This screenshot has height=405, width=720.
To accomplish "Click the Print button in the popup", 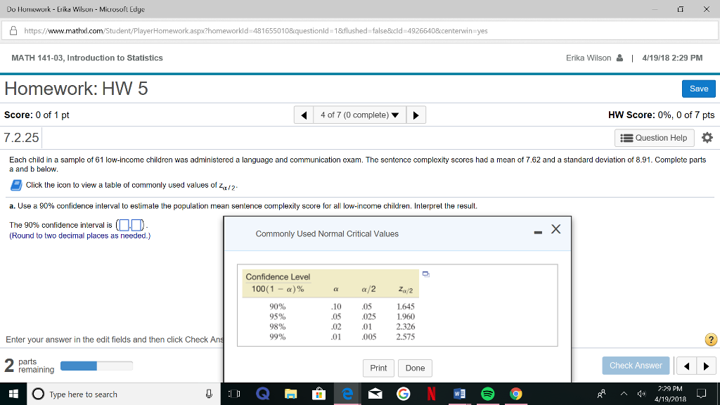I will point(378,368).
